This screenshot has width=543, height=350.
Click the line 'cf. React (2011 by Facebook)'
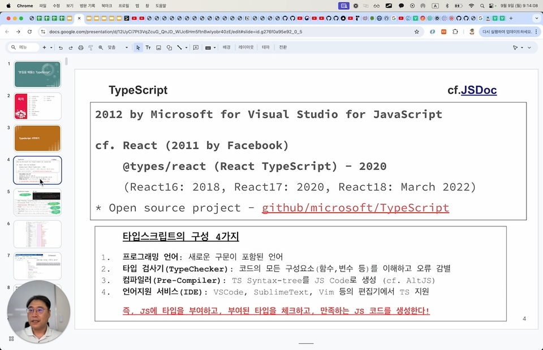click(192, 146)
